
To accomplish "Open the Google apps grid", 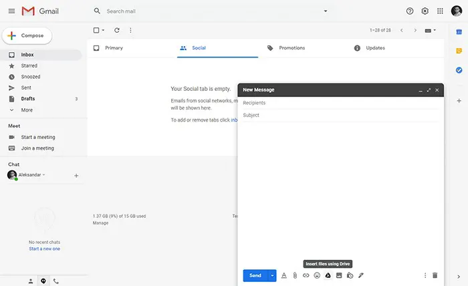I will click(440, 11).
